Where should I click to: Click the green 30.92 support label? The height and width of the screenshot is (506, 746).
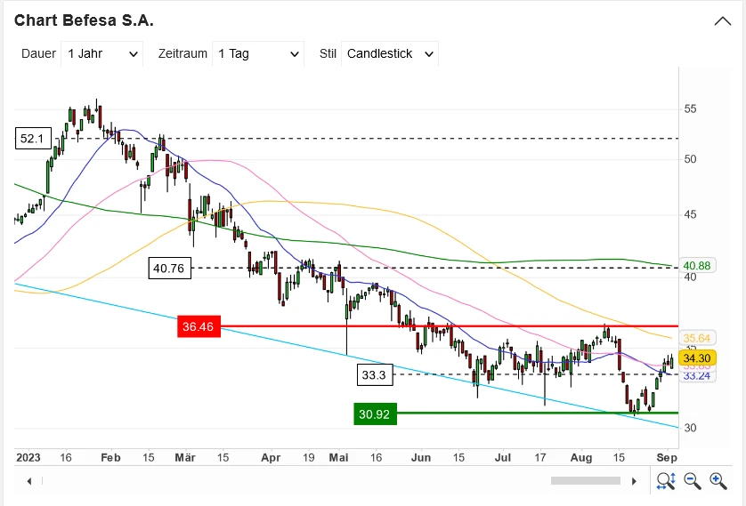(376, 413)
